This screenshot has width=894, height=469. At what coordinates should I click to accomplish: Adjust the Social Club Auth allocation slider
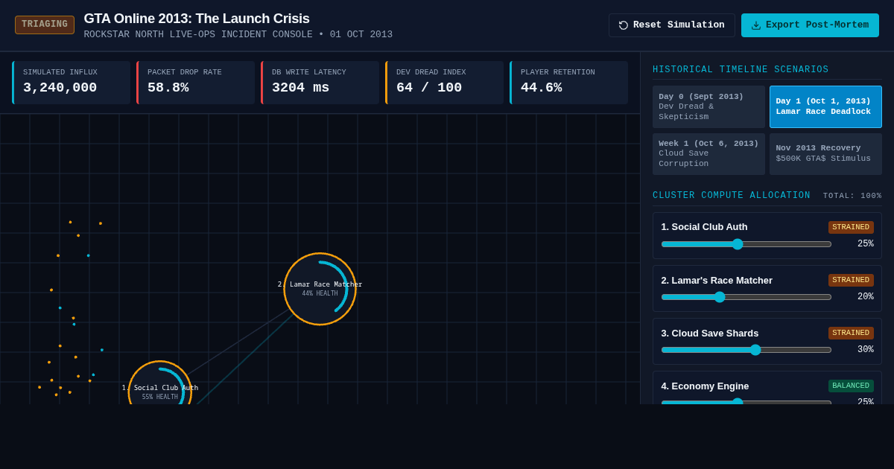coord(746,244)
